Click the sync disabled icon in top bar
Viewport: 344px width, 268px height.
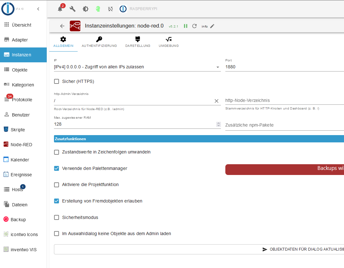pyautogui.click(x=110, y=9)
